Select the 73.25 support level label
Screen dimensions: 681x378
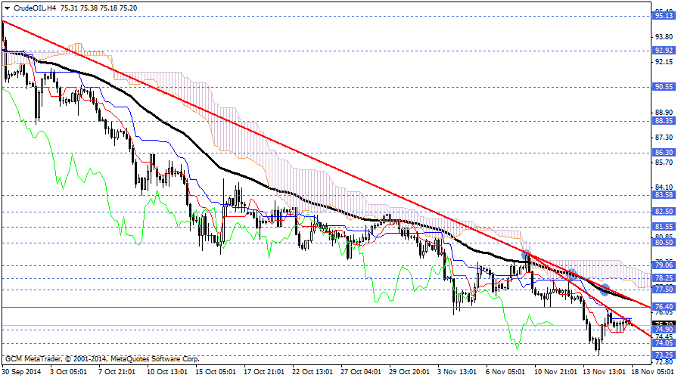click(x=664, y=355)
